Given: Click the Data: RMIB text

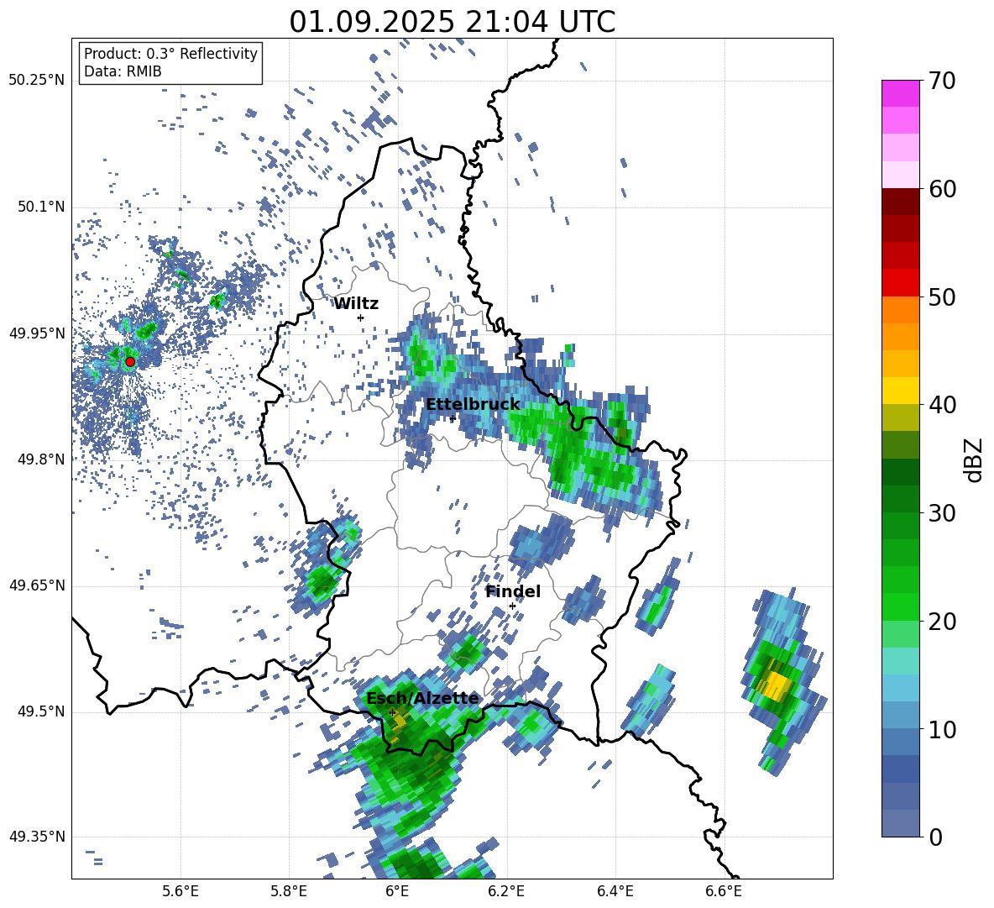Looking at the screenshot, I should click(x=123, y=71).
